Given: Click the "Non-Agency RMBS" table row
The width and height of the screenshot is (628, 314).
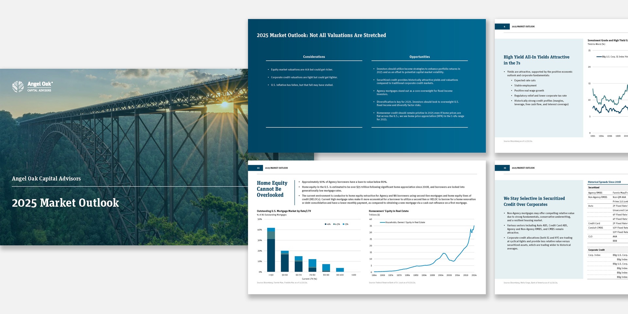Looking at the screenshot, I should point(608,197).
